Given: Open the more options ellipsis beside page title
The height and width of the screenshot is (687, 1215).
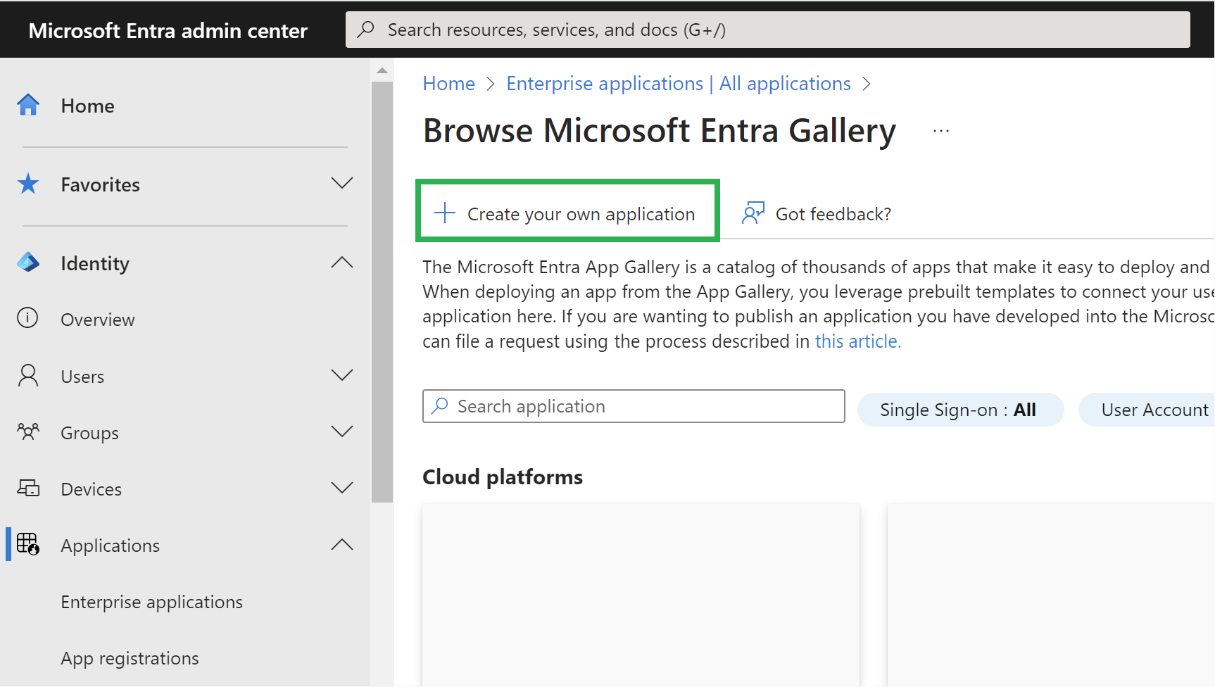Looking at the screenshot, I should pos(941,131).
